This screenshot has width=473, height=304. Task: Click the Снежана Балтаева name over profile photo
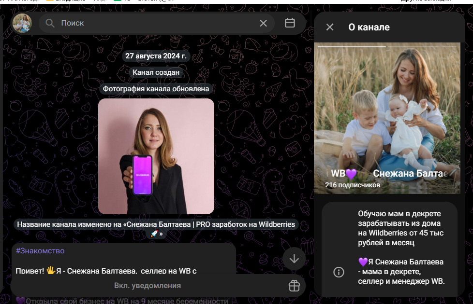(410, 173)
